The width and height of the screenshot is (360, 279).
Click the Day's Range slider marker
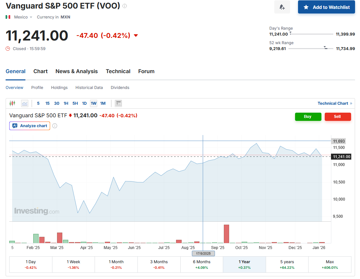[290, 33]
